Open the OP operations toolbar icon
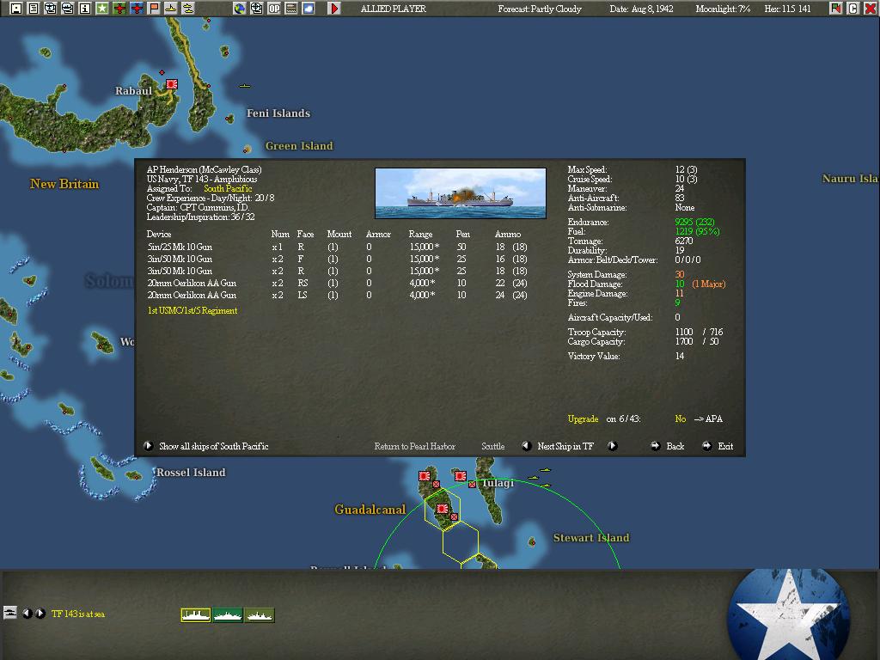The image size is (880, 660). point(274,9)
